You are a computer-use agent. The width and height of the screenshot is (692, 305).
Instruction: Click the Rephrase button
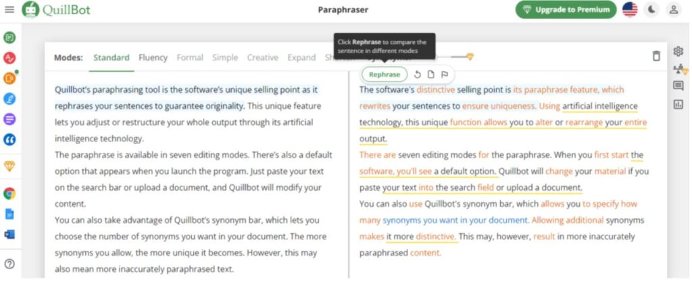385,74
